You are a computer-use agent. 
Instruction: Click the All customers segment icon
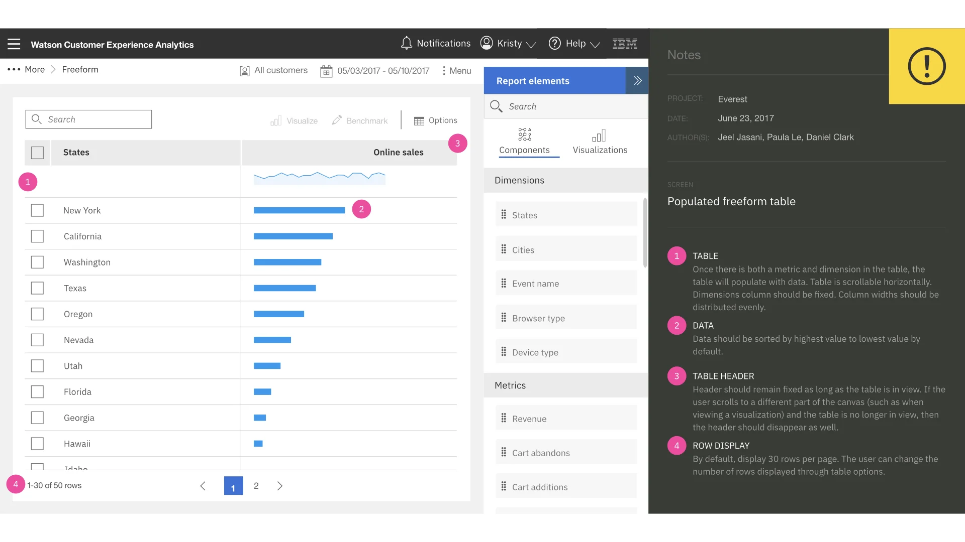pos(245,71)
